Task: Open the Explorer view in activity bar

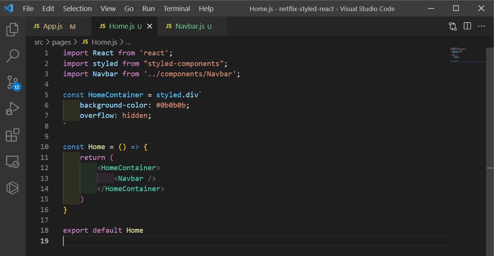Action: 13,29
